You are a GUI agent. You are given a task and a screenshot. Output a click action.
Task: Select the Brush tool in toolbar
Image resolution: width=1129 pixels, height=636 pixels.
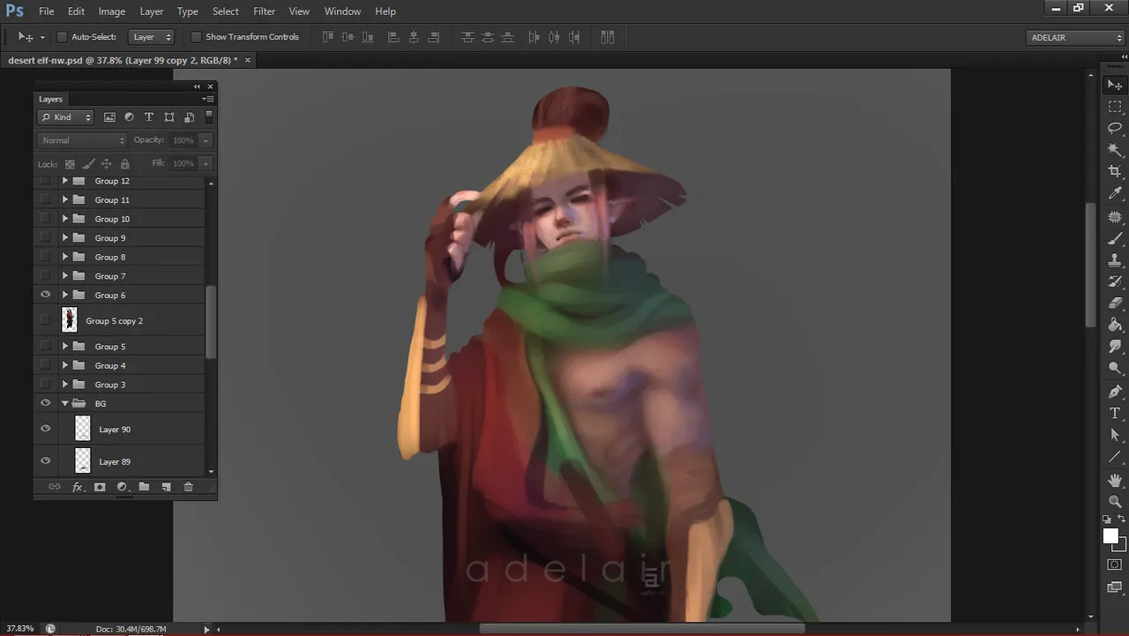1115,238
